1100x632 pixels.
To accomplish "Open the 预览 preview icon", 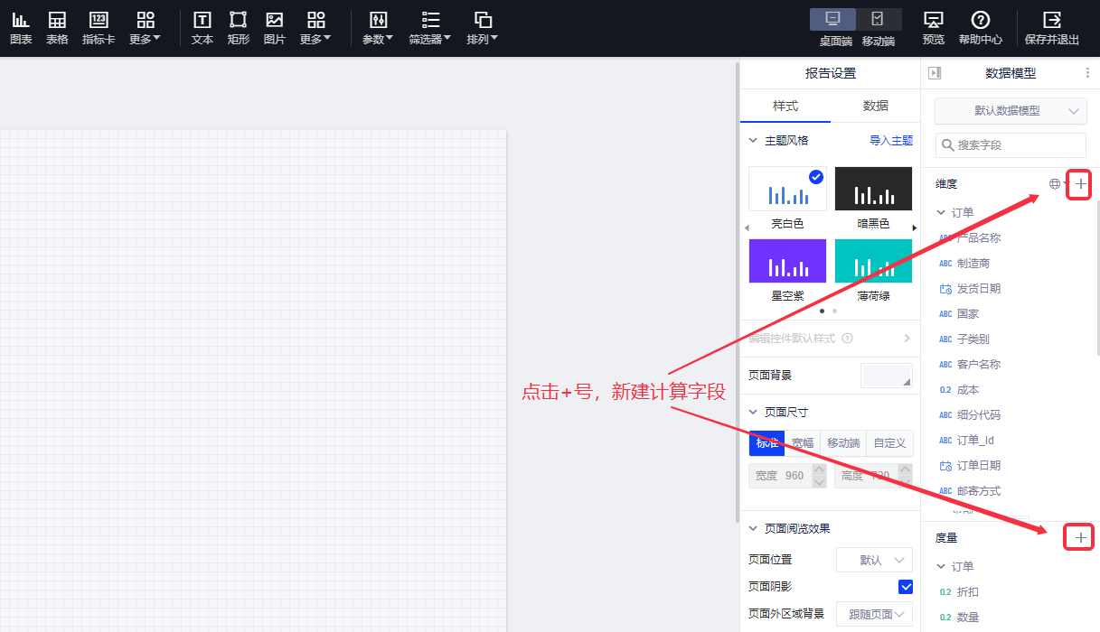I will 933,27.
